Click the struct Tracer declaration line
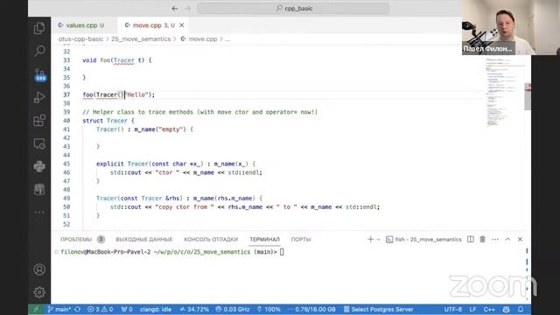Screen dimensions: 560x315 pyautogui.click(x=108, y=121)
